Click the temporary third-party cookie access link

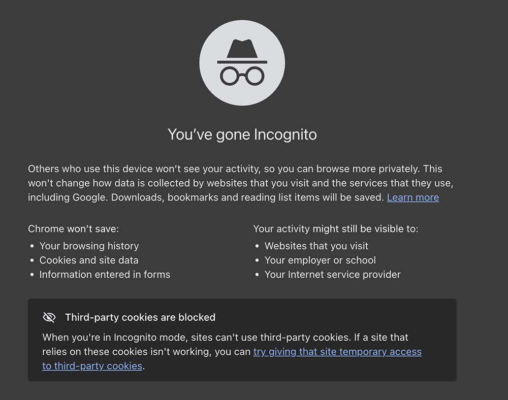(x=337, y=351)
